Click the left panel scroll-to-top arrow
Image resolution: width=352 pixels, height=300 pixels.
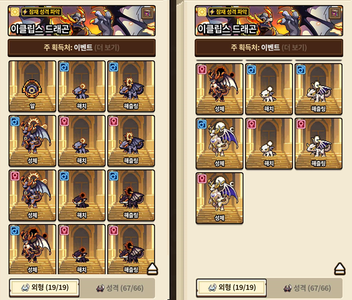(x=152, y=269)
